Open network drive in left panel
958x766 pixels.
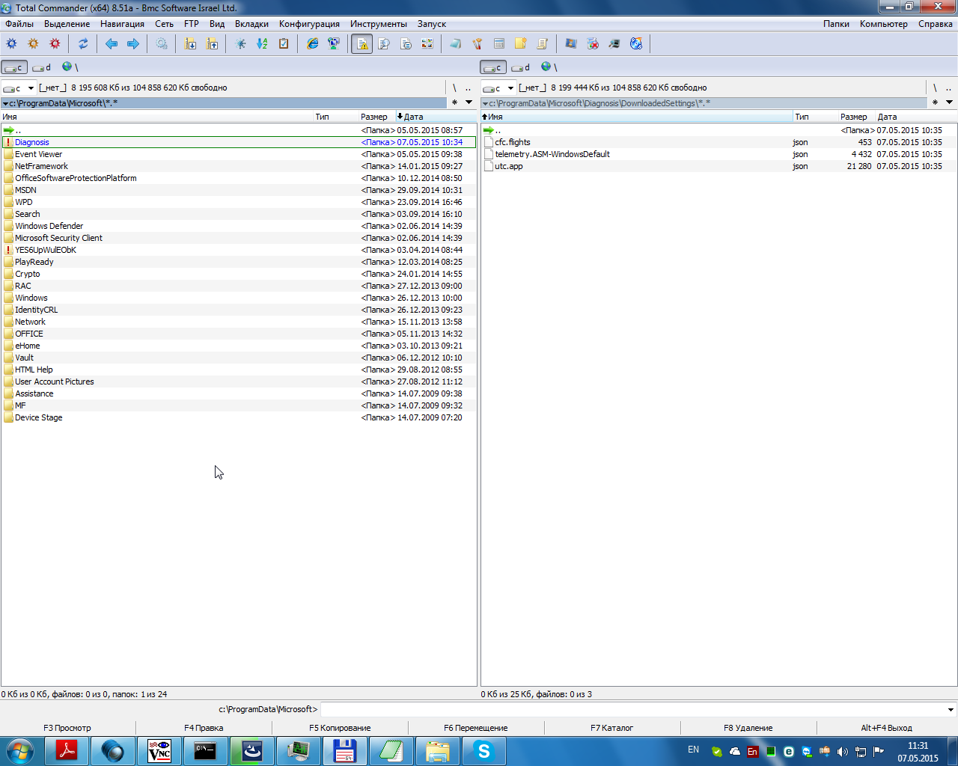[70, 67]
